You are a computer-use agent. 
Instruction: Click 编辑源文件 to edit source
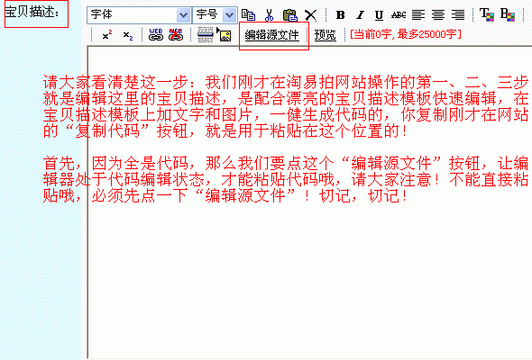point(272,35)
